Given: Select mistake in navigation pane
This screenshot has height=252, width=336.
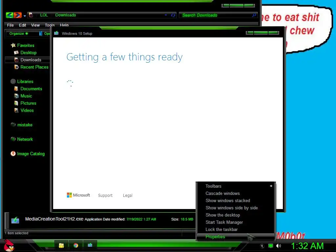Looking at the screenshot, I should coord(25,125).
